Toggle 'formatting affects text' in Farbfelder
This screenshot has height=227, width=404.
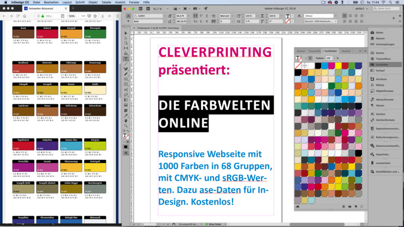310,58
